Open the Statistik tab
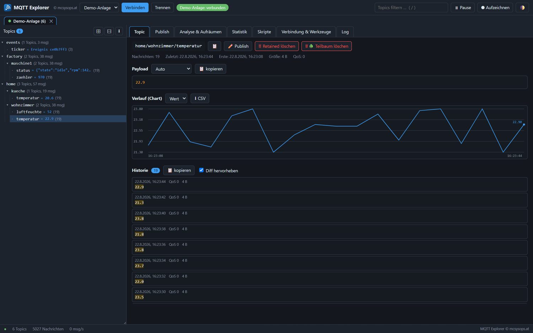 239,32
